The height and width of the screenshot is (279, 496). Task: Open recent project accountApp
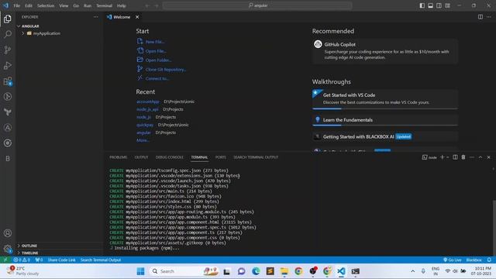[148, 102]
